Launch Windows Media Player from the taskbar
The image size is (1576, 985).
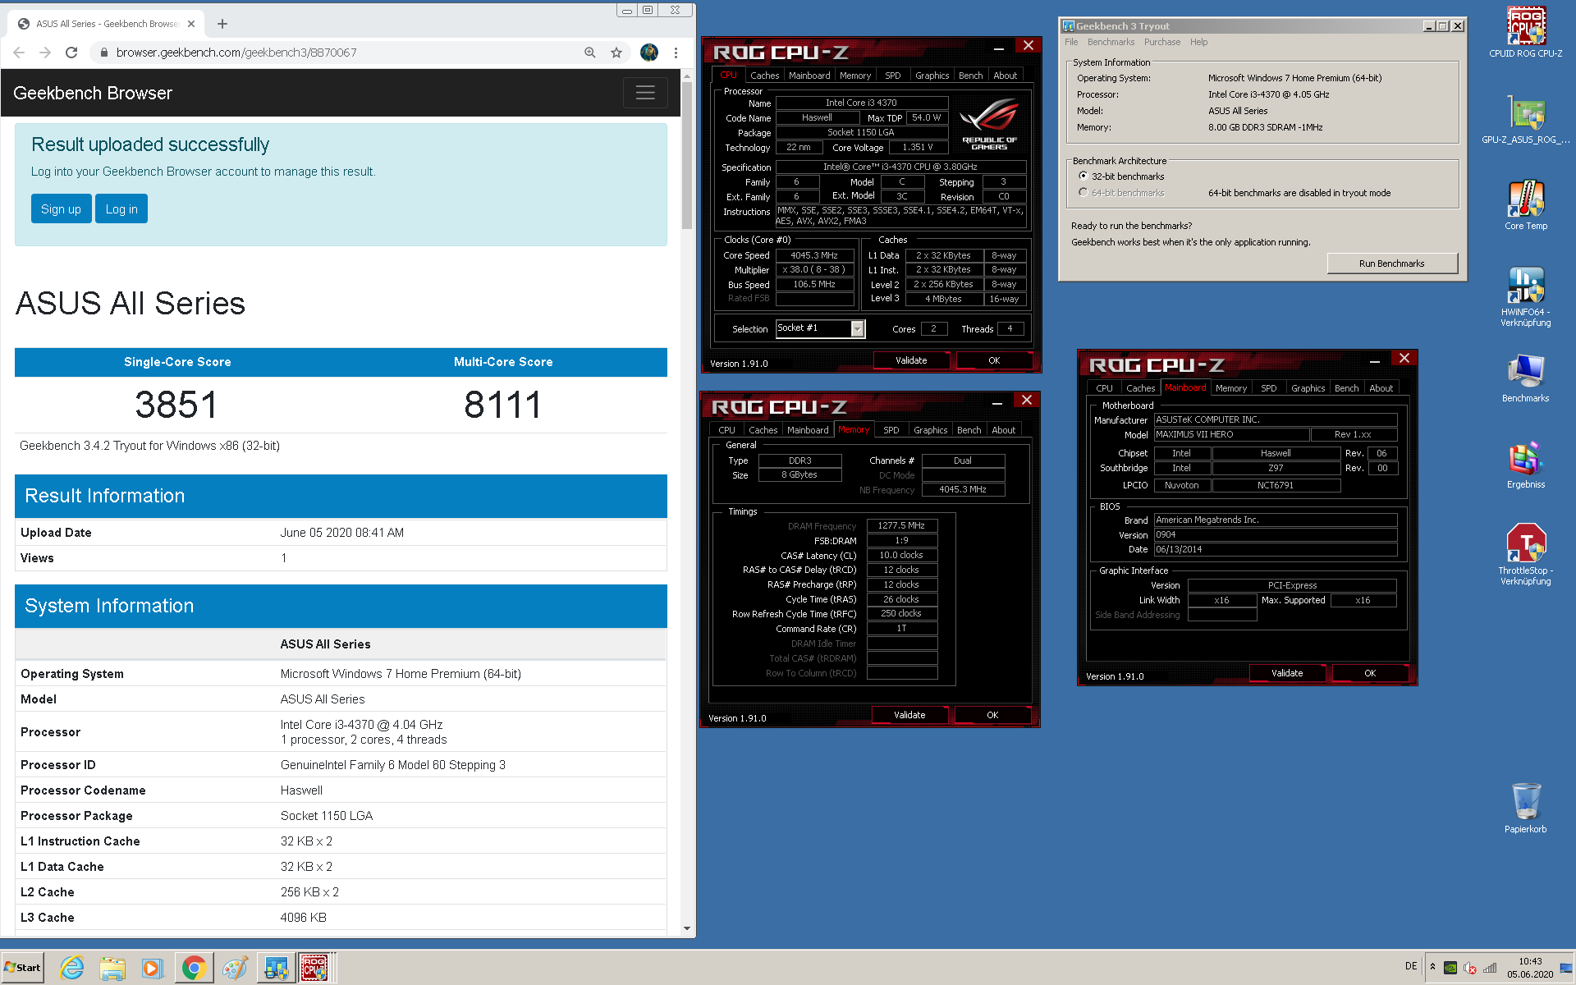[152, 968]
